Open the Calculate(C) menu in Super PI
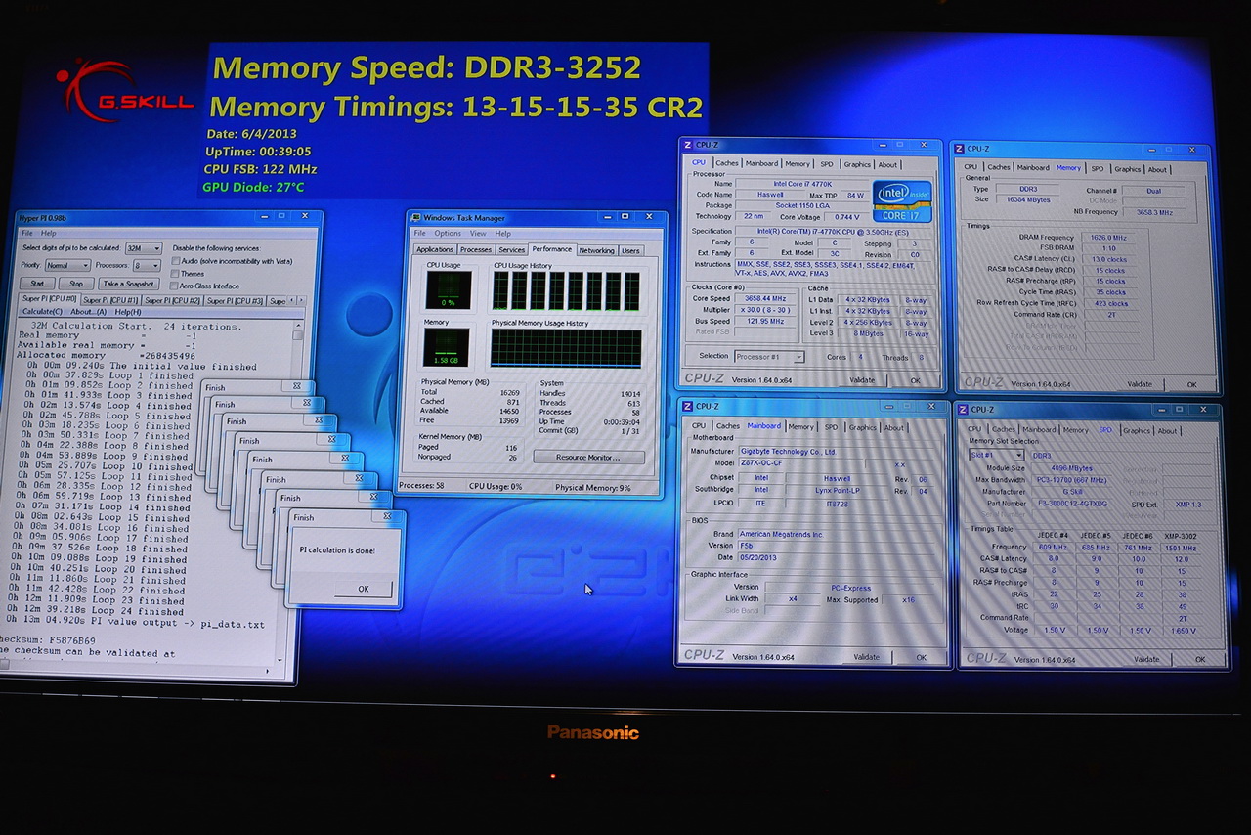The image size is (1251, 835). pyautogui.click(x=42, y=312)
